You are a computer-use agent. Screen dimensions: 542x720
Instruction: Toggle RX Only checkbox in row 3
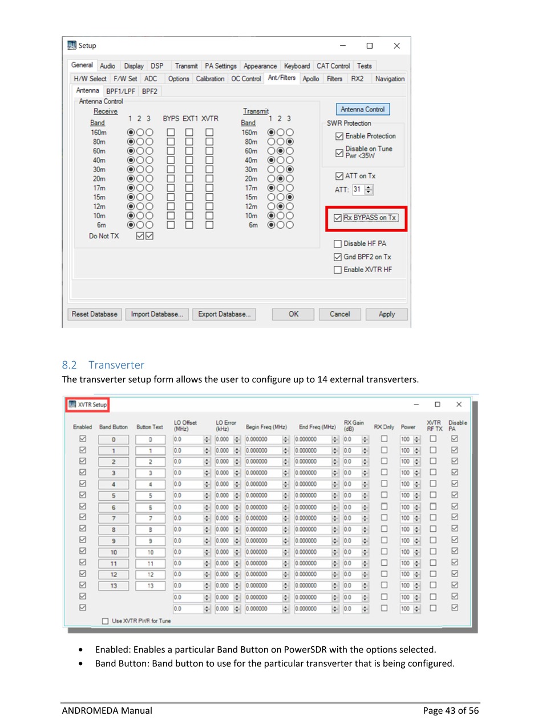click(384, 473)
